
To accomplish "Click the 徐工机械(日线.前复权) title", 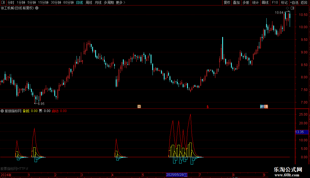I will (17, 8).
